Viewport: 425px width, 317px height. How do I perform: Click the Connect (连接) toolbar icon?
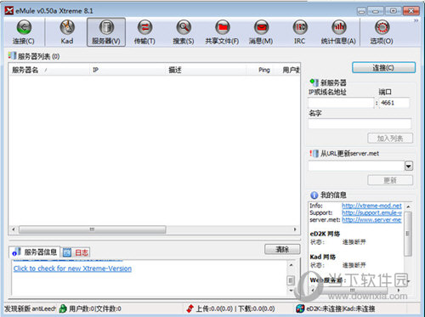24,32
